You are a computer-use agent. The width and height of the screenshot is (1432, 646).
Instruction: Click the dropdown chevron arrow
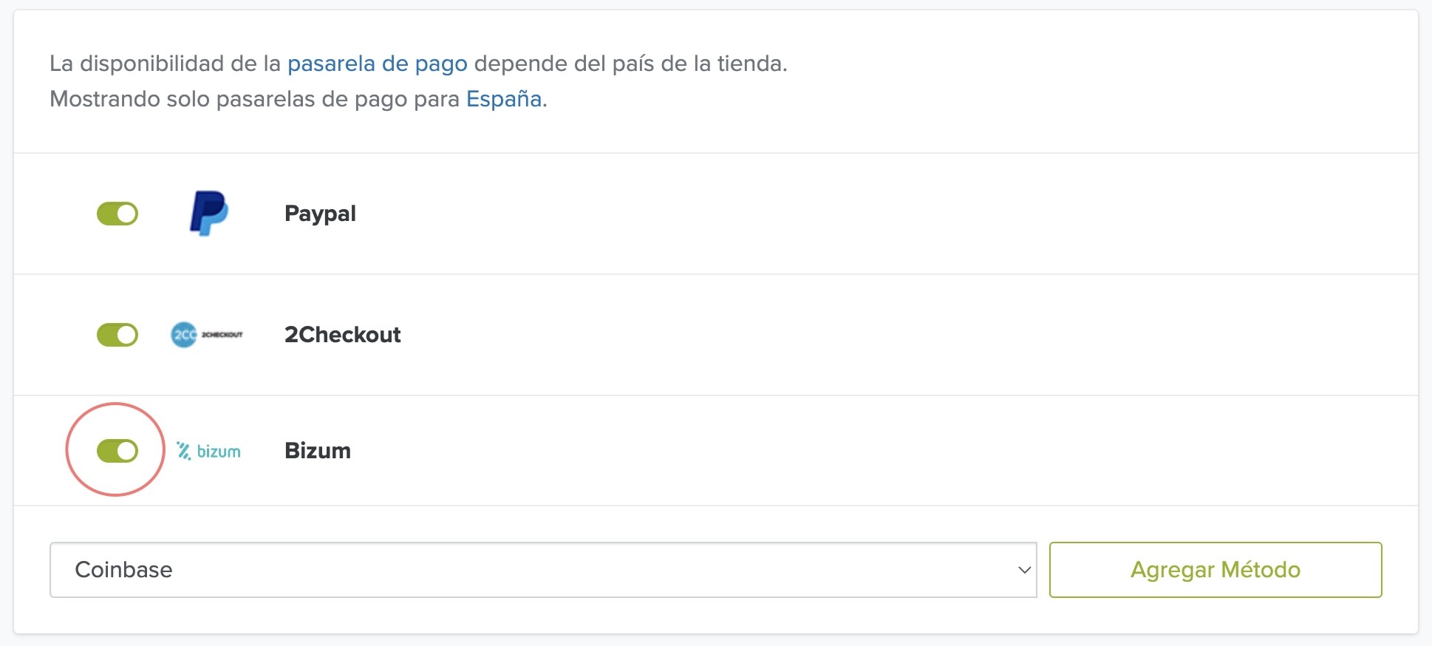coord(1024,570)
